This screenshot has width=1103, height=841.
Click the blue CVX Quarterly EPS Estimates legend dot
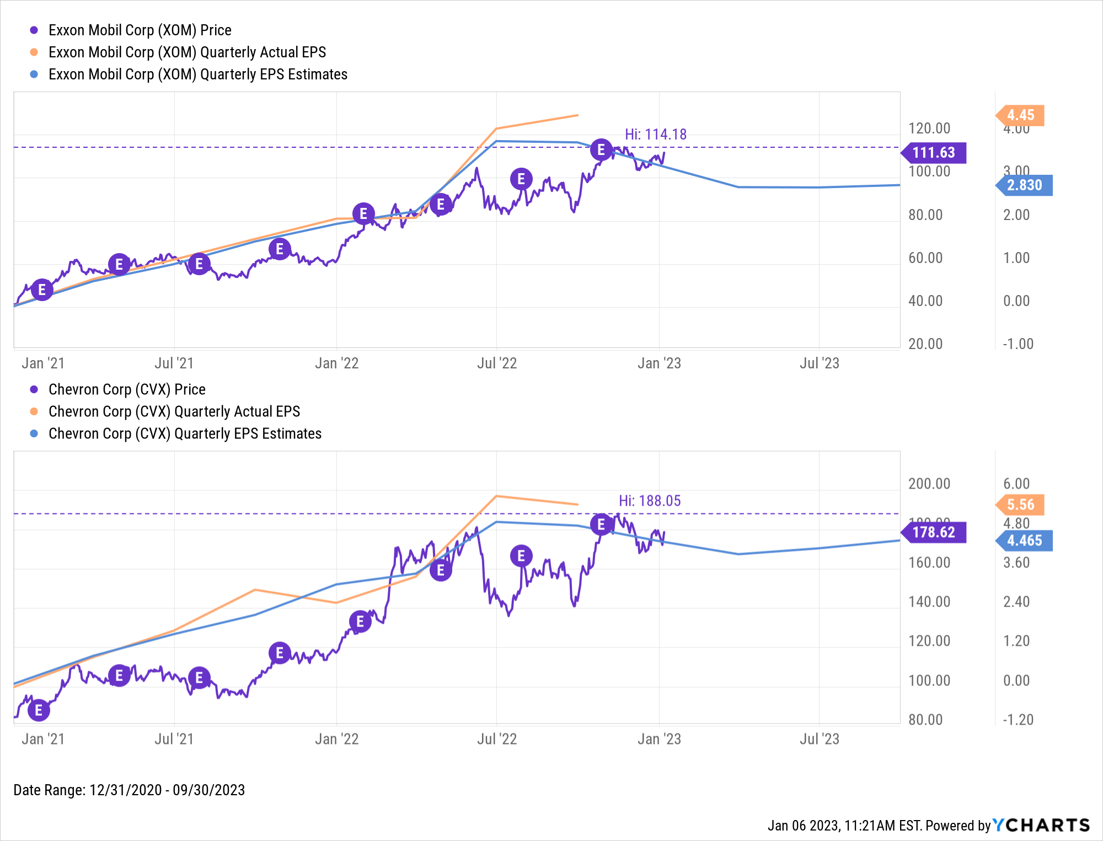coord(34,433)
